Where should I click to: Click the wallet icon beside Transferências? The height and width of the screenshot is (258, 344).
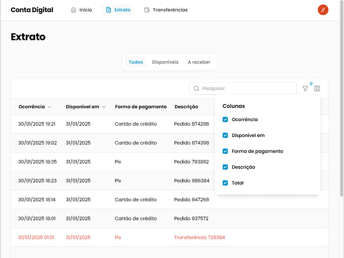147,10
